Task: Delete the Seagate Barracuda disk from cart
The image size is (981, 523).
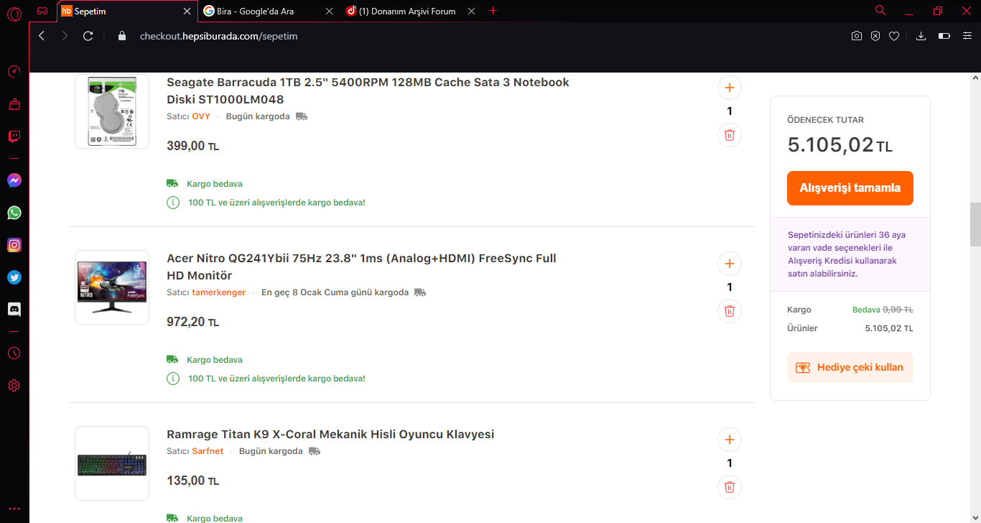Action: pos(730,135)
